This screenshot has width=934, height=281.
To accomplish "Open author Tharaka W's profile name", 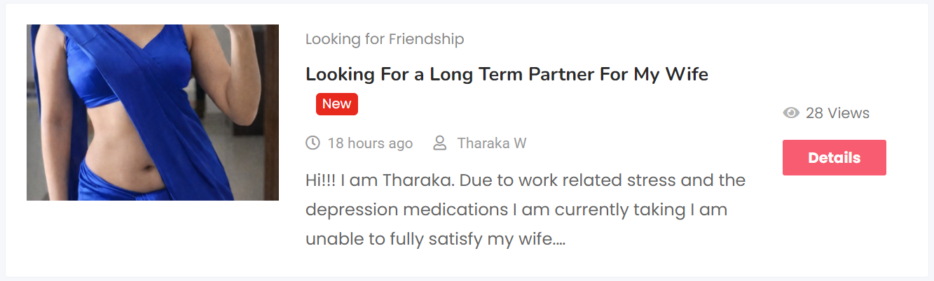I will pyautogui.click(x=492, y=143).
